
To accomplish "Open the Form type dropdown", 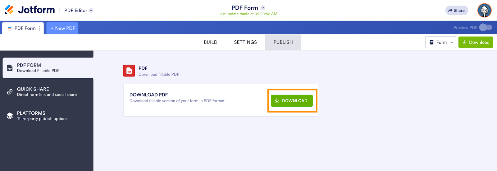I will 441,42.
